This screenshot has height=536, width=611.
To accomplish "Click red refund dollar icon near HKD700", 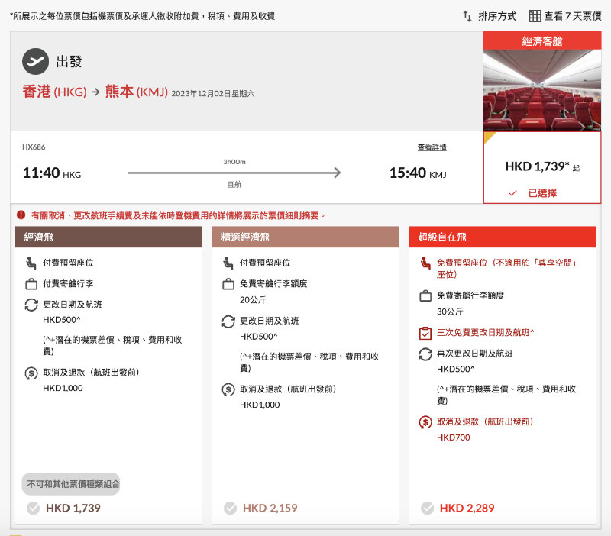I will [x=425, y=422].
